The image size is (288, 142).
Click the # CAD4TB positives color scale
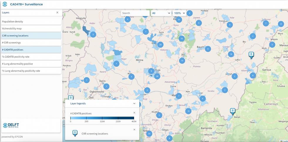click(x=102, y=118)
